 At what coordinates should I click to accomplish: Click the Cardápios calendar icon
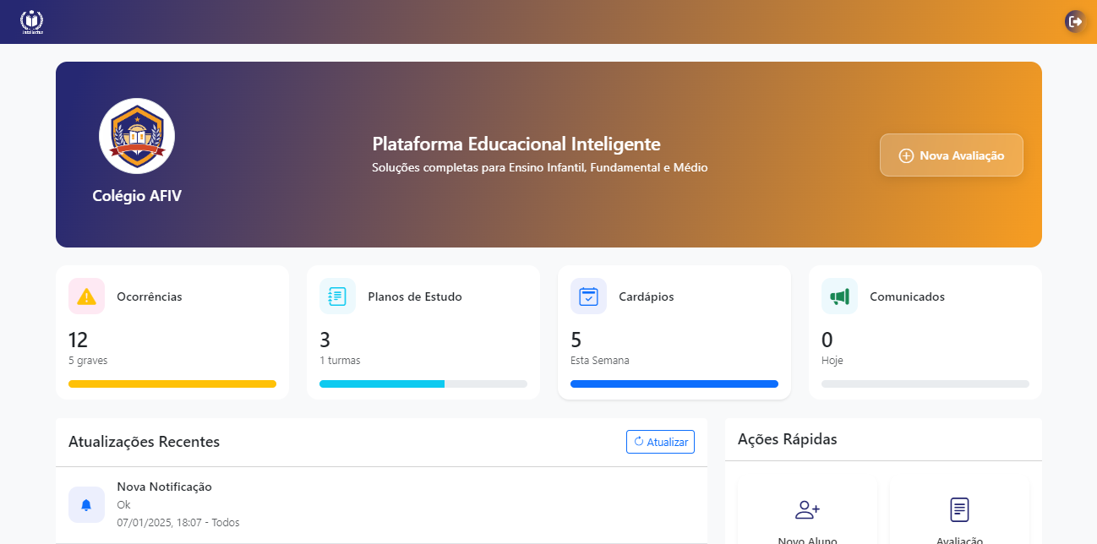coord(588,296)
